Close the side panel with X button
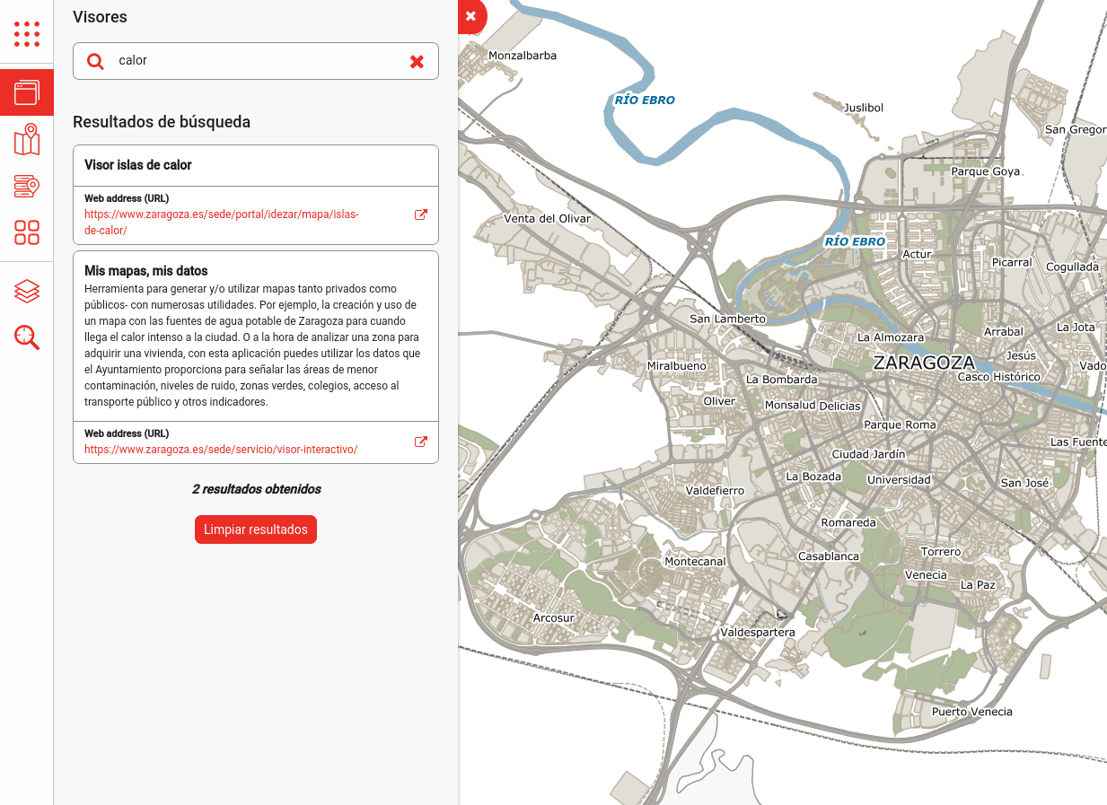 (x=470, y=16)
